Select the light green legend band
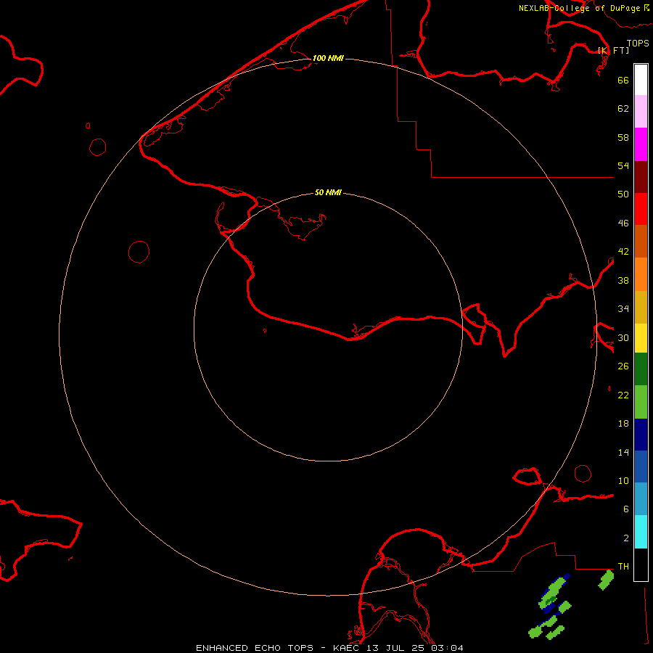The height and width of the screenshot is (653, 653). [x=641, y=402]
